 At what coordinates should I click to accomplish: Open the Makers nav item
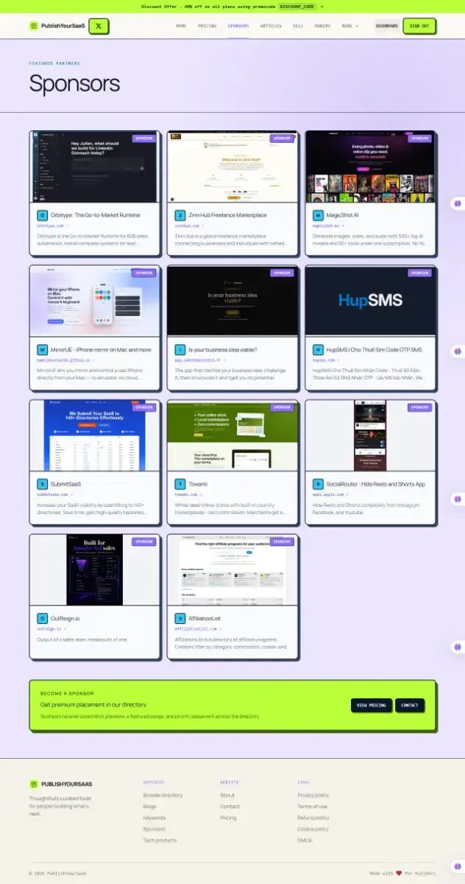(x=322, y=26)
